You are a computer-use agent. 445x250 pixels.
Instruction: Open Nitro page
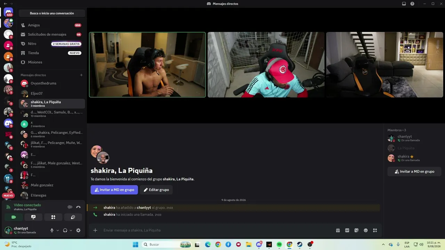click(x=52, y=44)
